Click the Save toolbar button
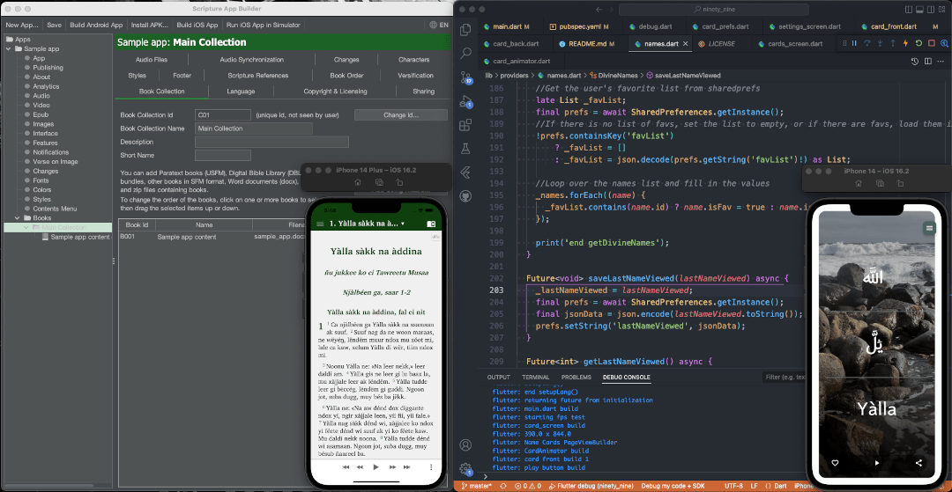Image resolution: width=952 pixels, height=492 pixels. [54, 25]
